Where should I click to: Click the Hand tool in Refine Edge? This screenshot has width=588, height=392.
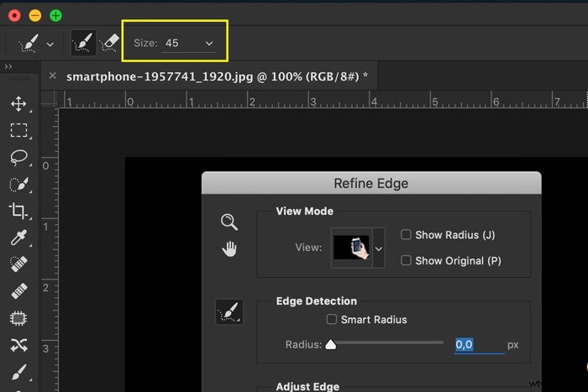(229, 248)
